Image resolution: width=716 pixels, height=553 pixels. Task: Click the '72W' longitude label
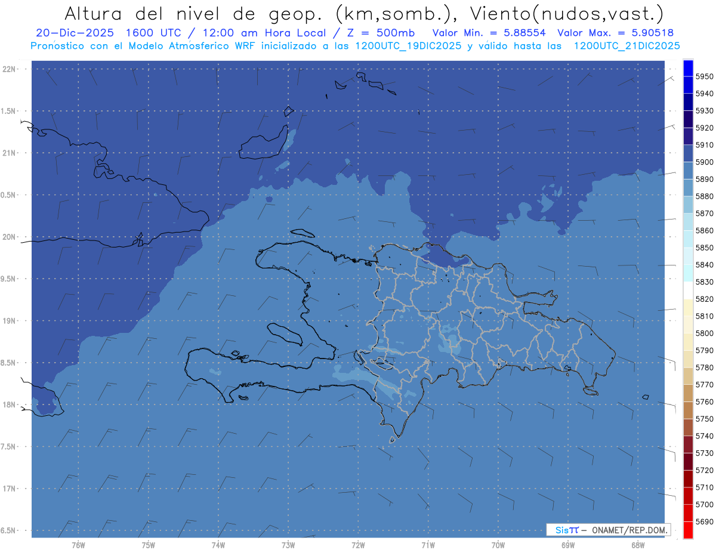pos(358,545)
